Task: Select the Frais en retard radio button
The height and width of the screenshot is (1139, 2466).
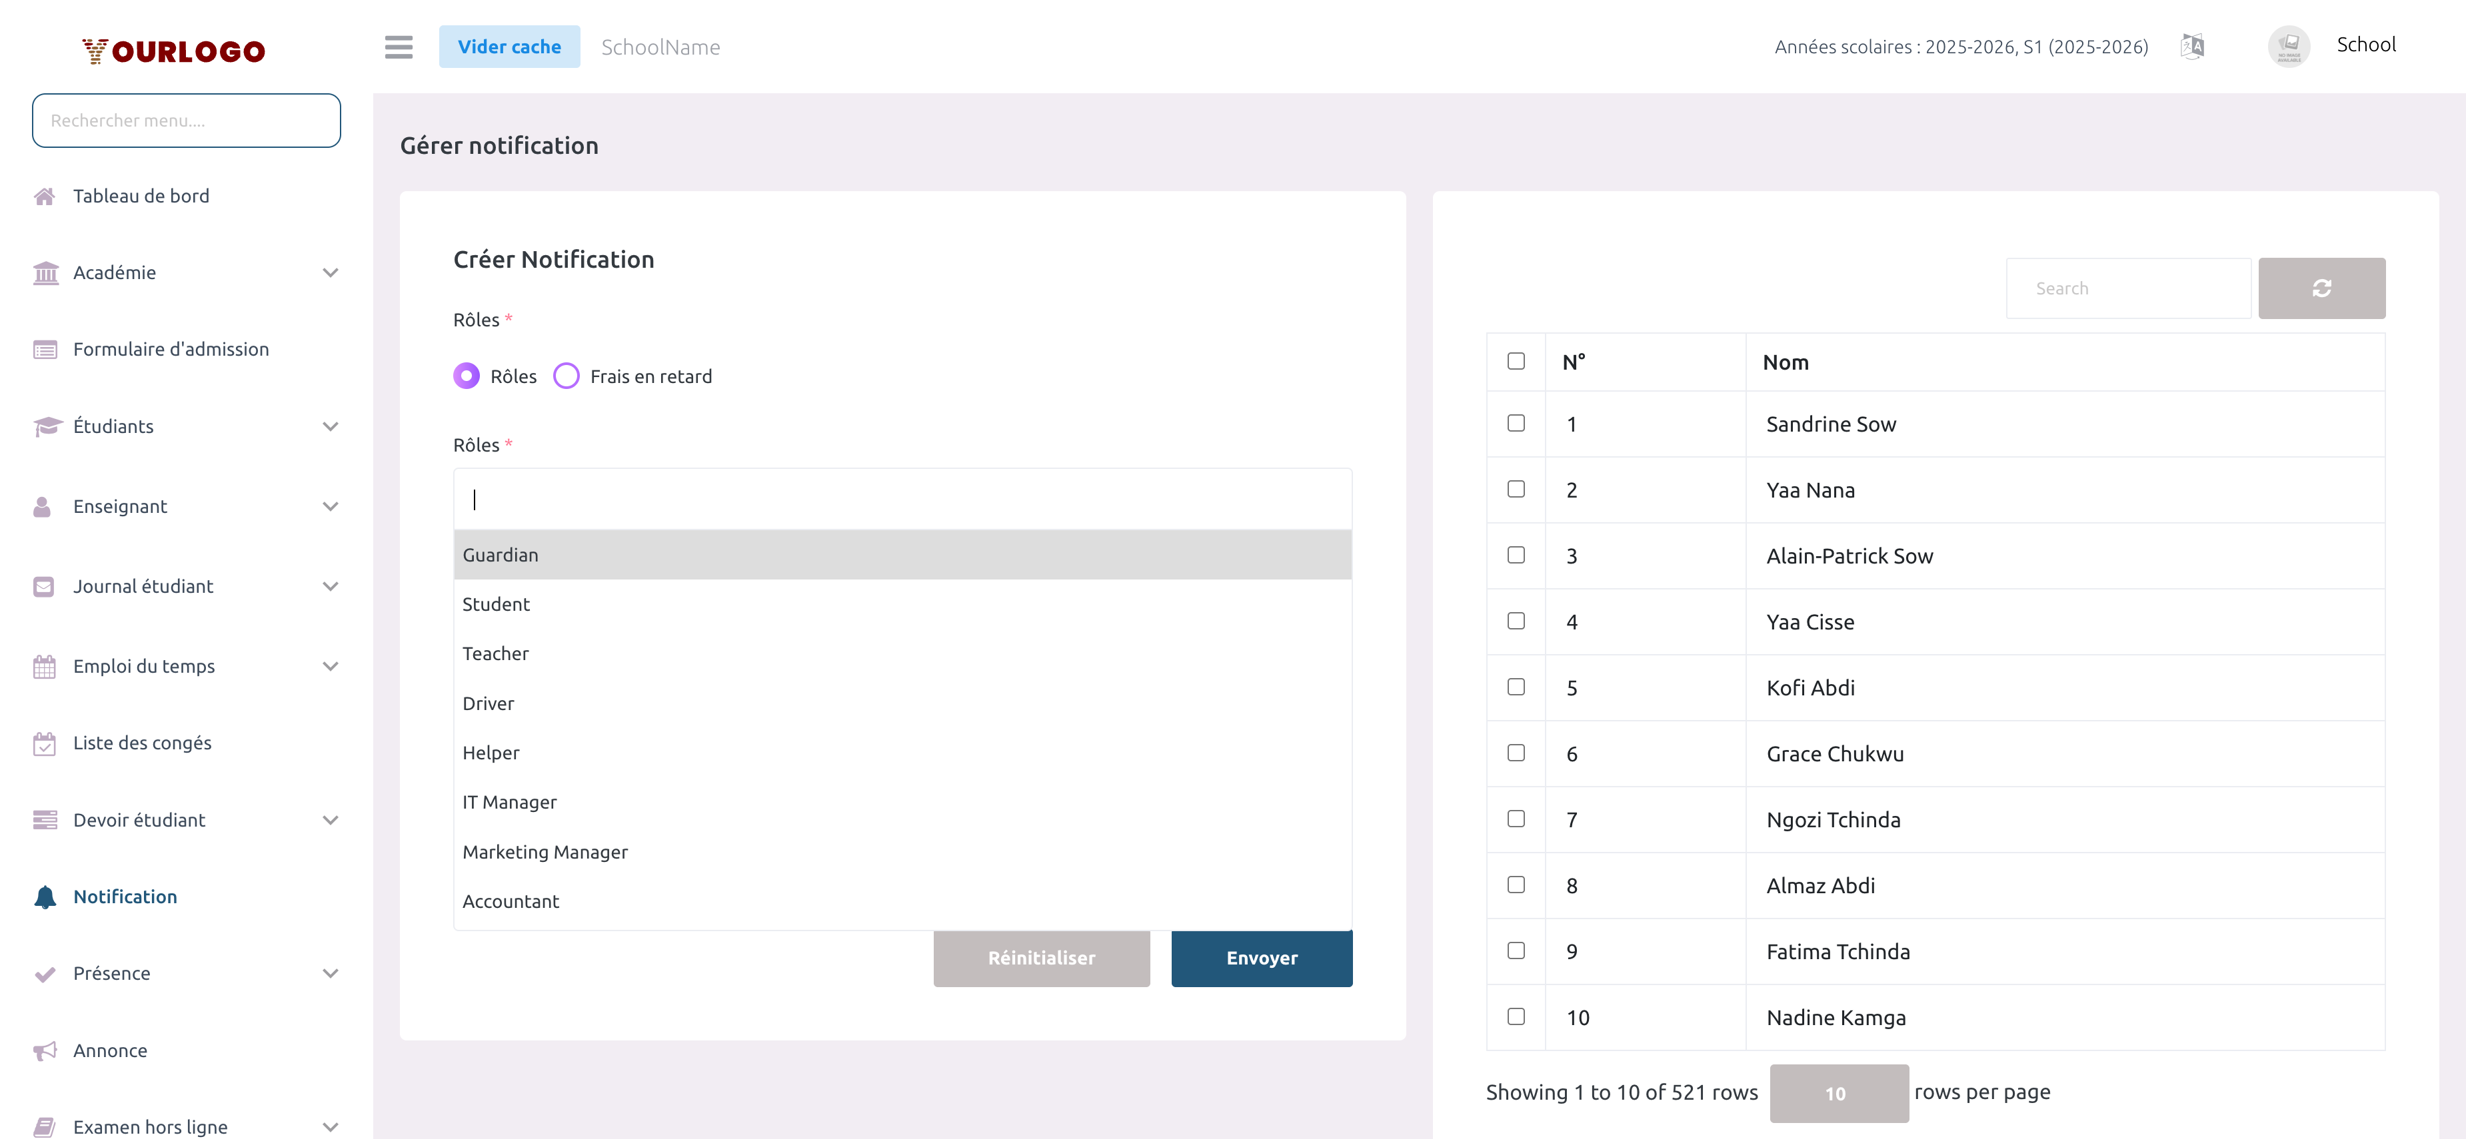Action: (x=566, y=376)
